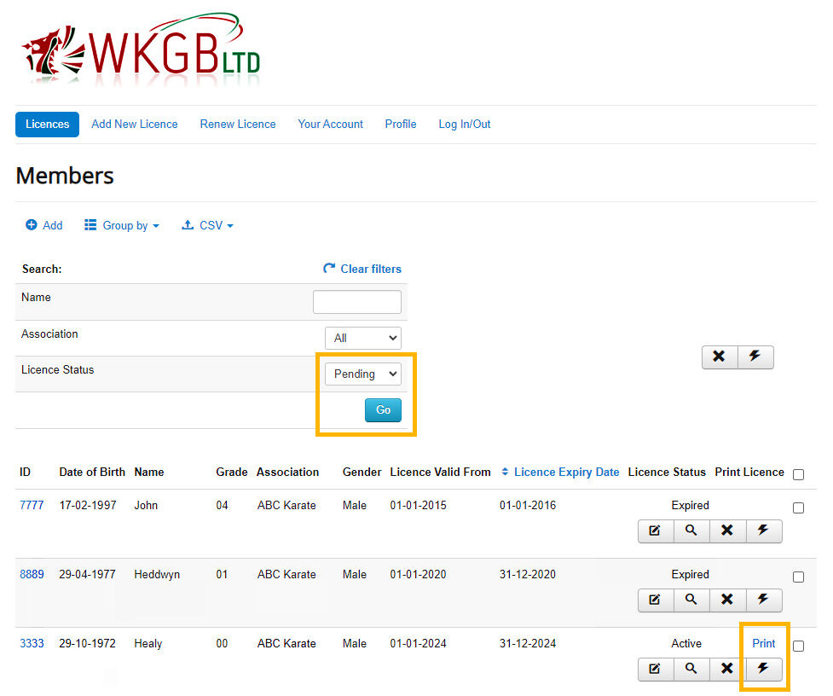The image size is (833, 696).
Task: Open the Association filter dropdown
Action: click(x=362, y=338)
